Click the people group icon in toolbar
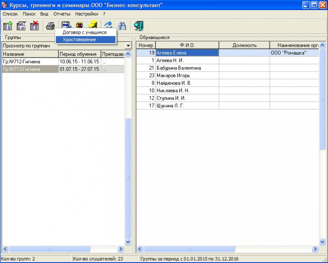The width and height of the screenshot is (328, 263). (79, 24)
